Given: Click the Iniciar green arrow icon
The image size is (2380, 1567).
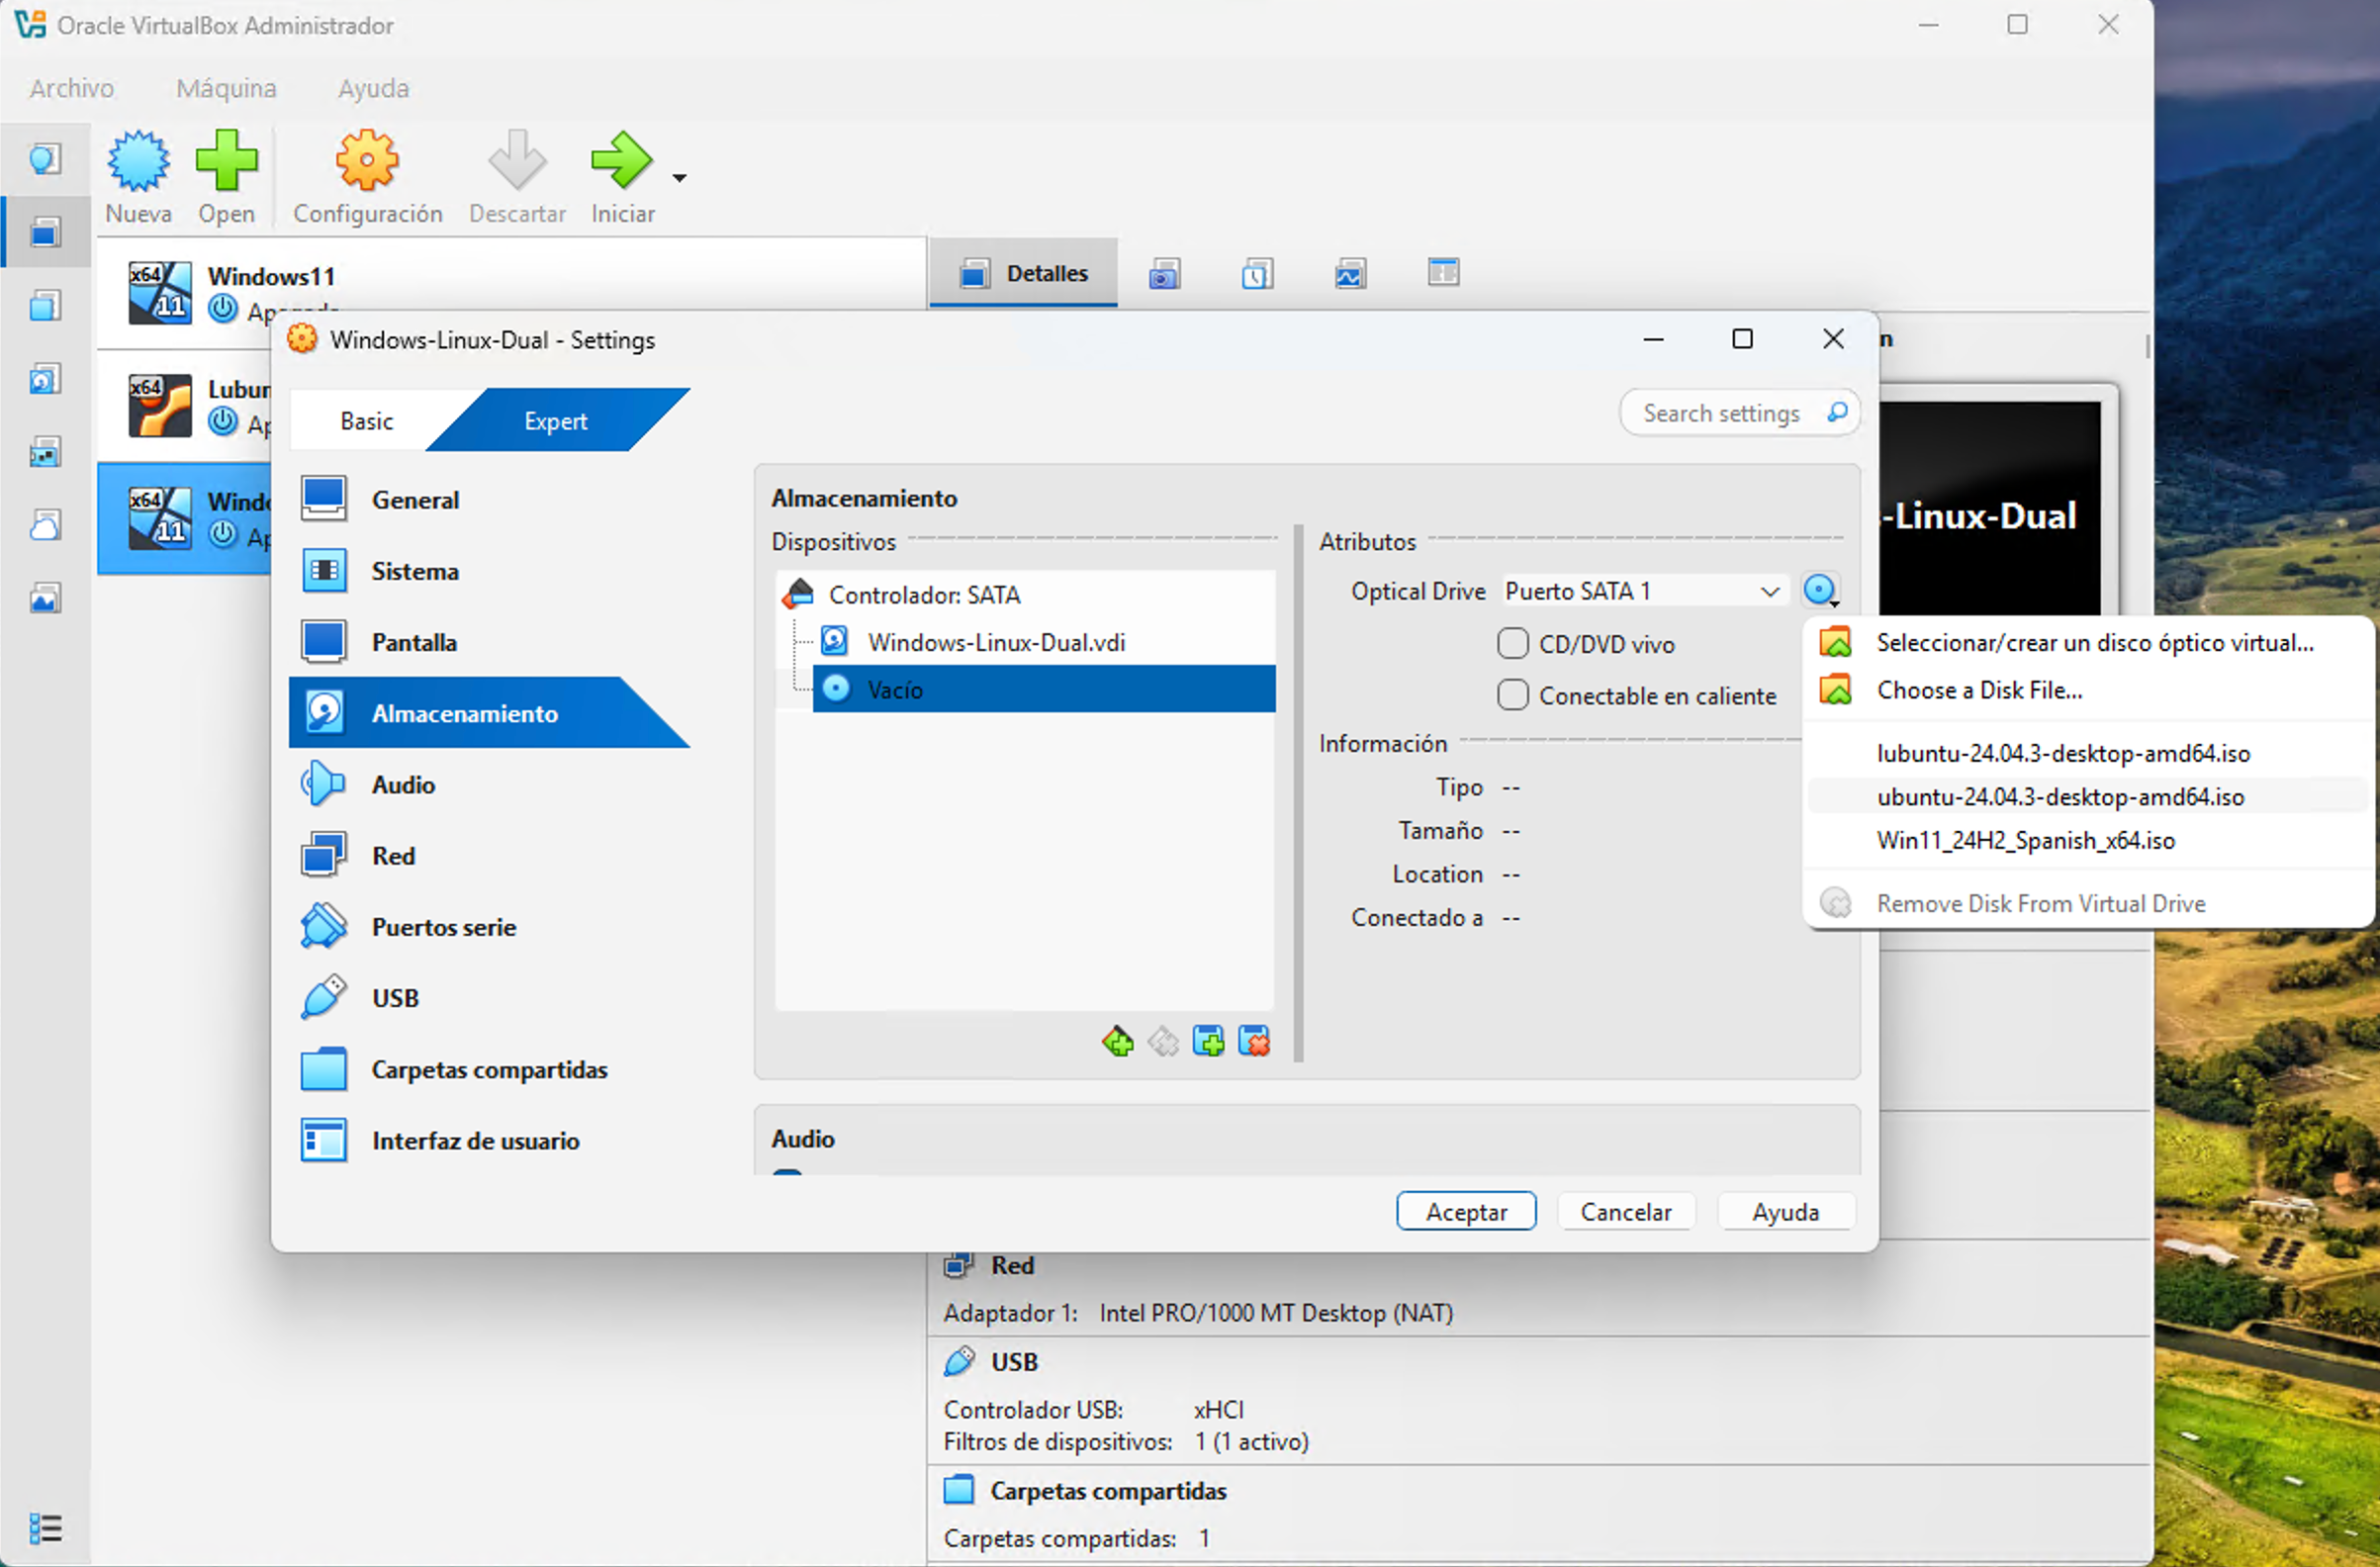Looking at the screenshot, I should tap(622, 160).
